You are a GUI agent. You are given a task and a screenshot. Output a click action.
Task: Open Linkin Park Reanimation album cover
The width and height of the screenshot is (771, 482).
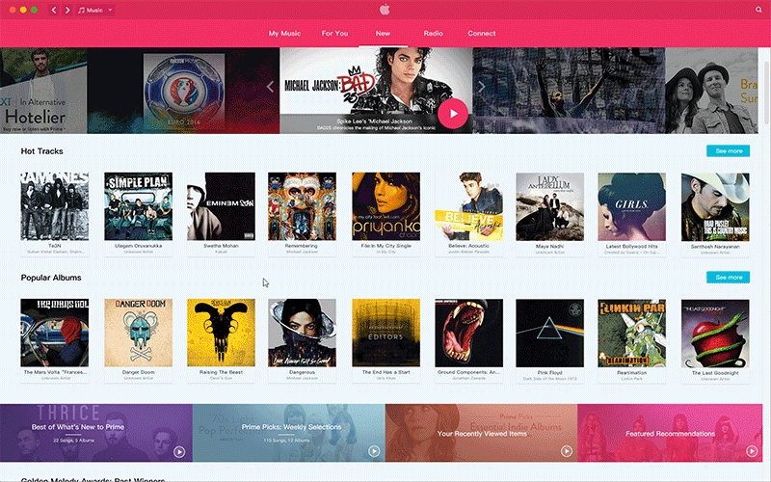(632, 333)
